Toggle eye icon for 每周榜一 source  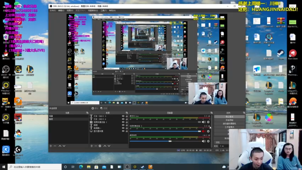(123, 128)
